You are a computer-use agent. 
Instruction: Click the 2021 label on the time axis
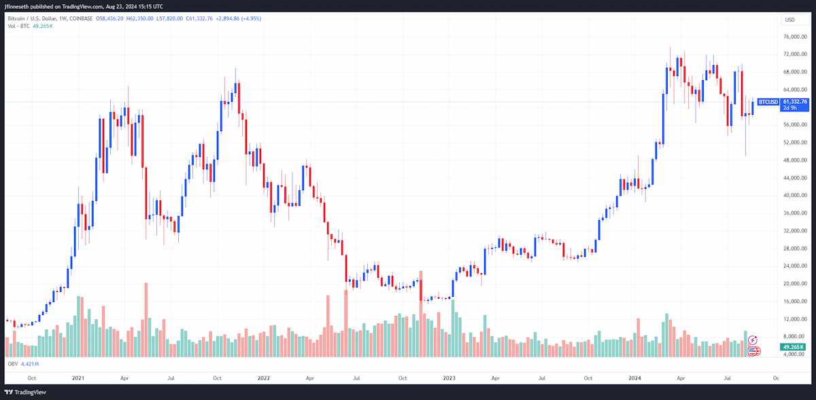pos(78,377)
